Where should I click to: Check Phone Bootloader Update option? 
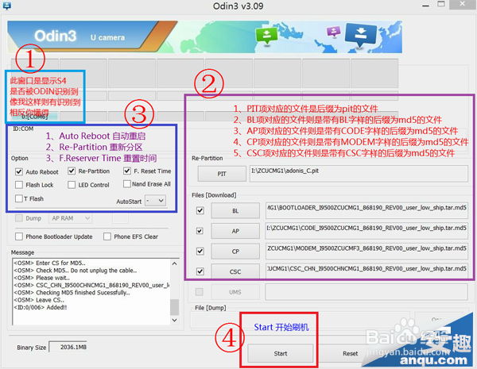click(19, 236)
